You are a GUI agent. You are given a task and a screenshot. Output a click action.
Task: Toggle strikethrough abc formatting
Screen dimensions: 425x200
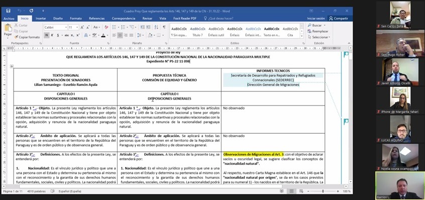(x=66, y=35)
